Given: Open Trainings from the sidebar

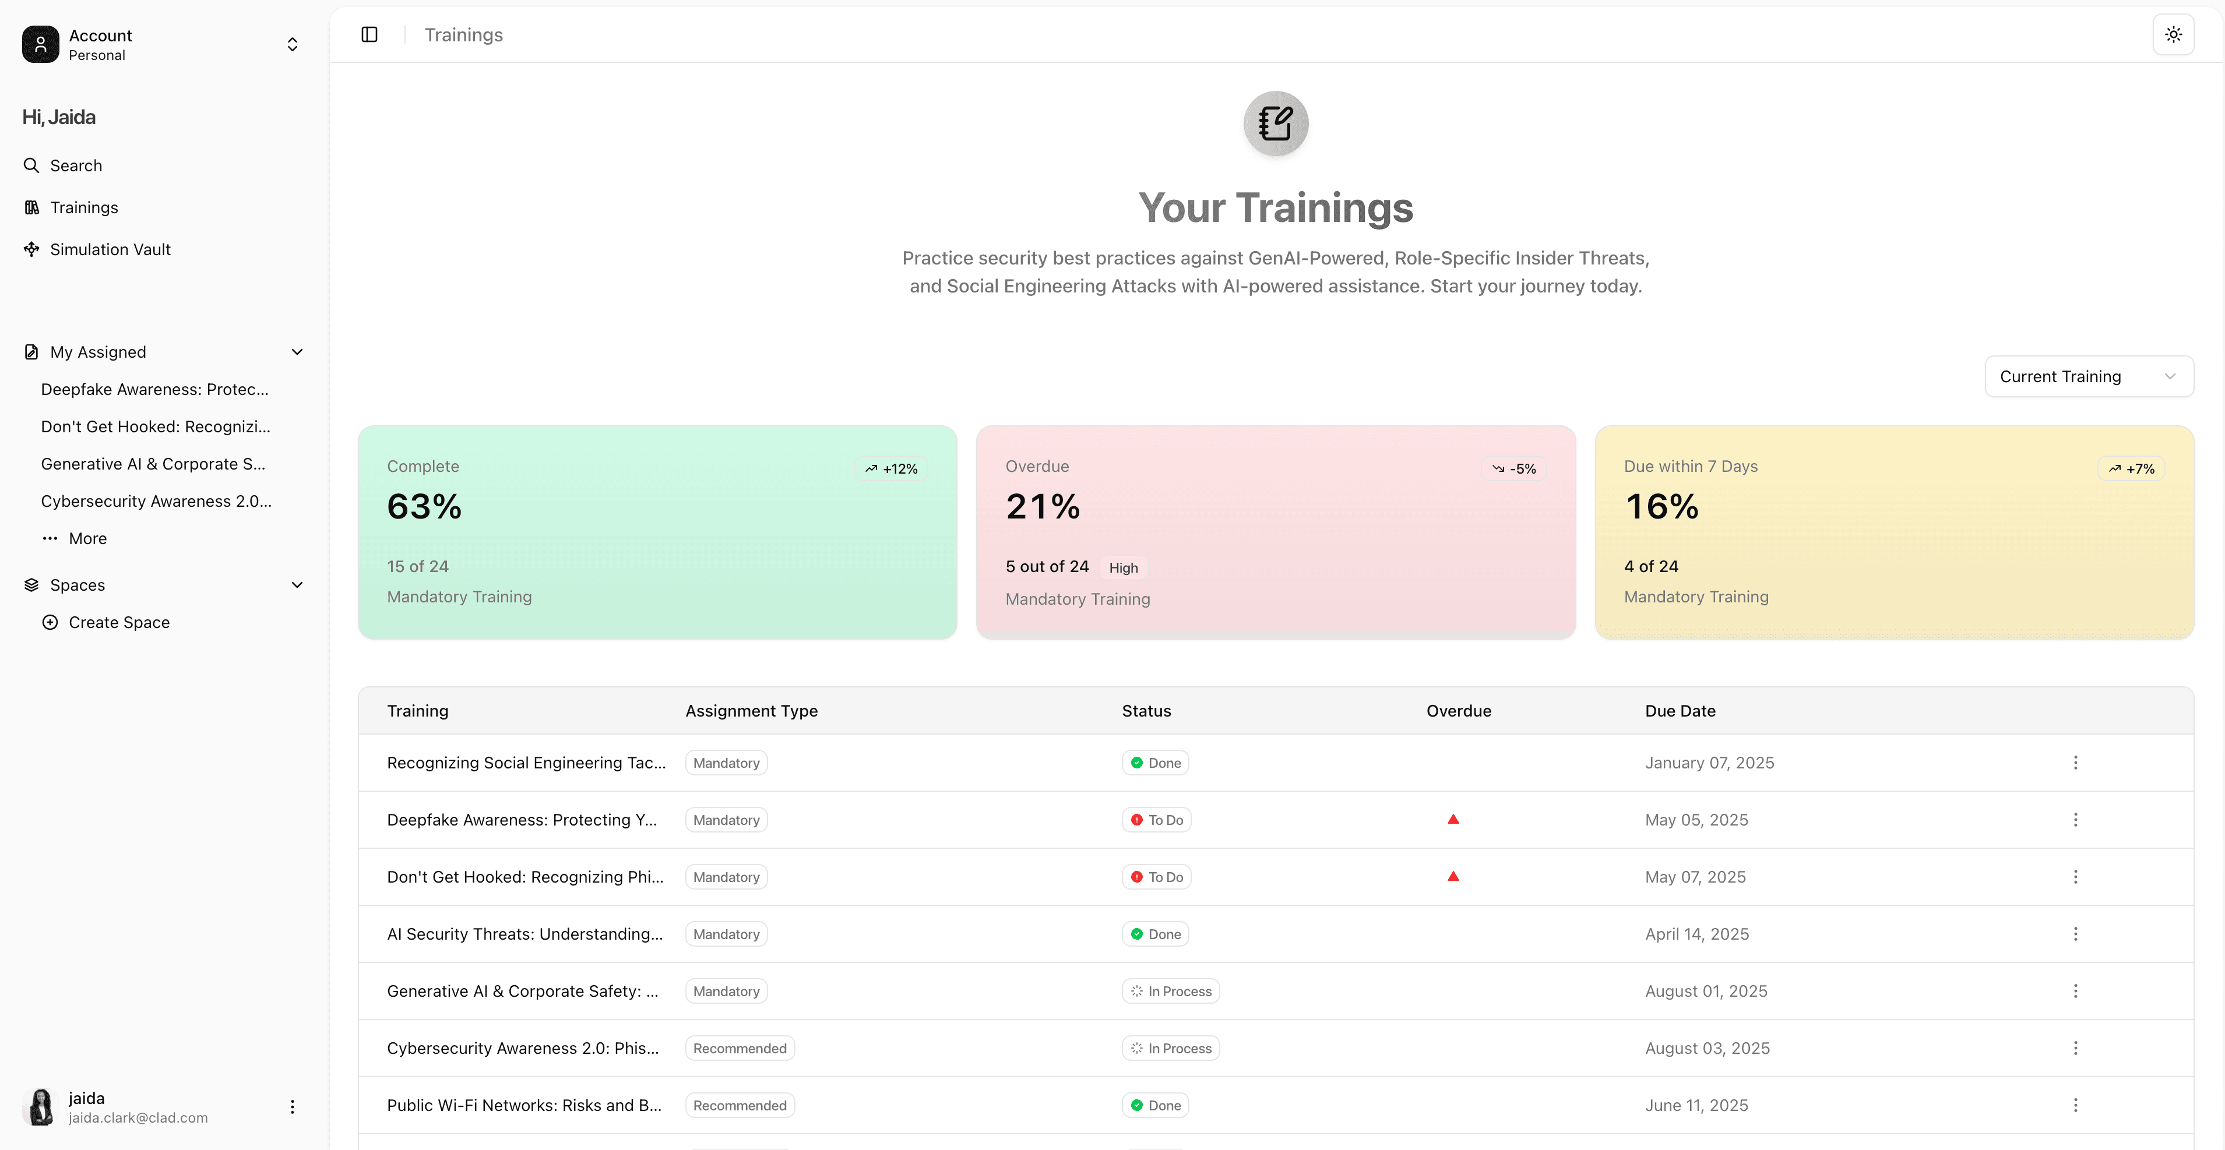Looking at the screenshot, I should [84, 207].
